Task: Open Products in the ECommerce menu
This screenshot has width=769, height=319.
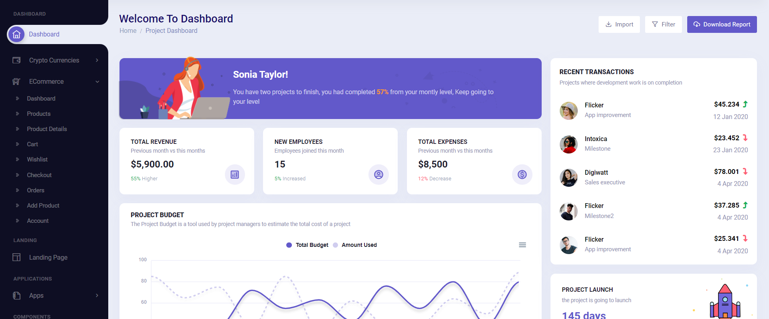Action: [38, 114]
